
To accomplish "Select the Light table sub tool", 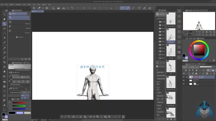I will click(19, 27).
